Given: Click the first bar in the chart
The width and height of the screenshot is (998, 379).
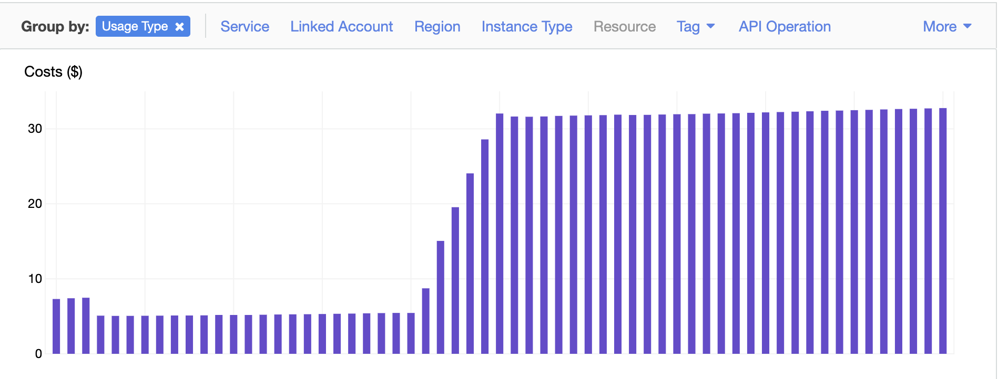Looking at the screenshot, I should tap(56, 327).
